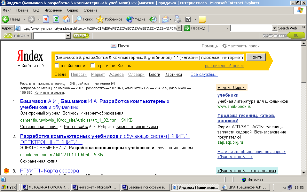Click the mirar toolbar logo
Viewport: 307px width, 192px height.
coord(15,36)
